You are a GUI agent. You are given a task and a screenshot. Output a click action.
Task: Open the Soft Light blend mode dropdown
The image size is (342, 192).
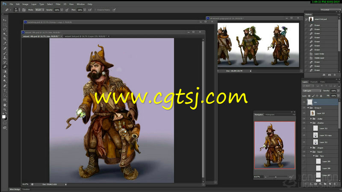point(312,91)
